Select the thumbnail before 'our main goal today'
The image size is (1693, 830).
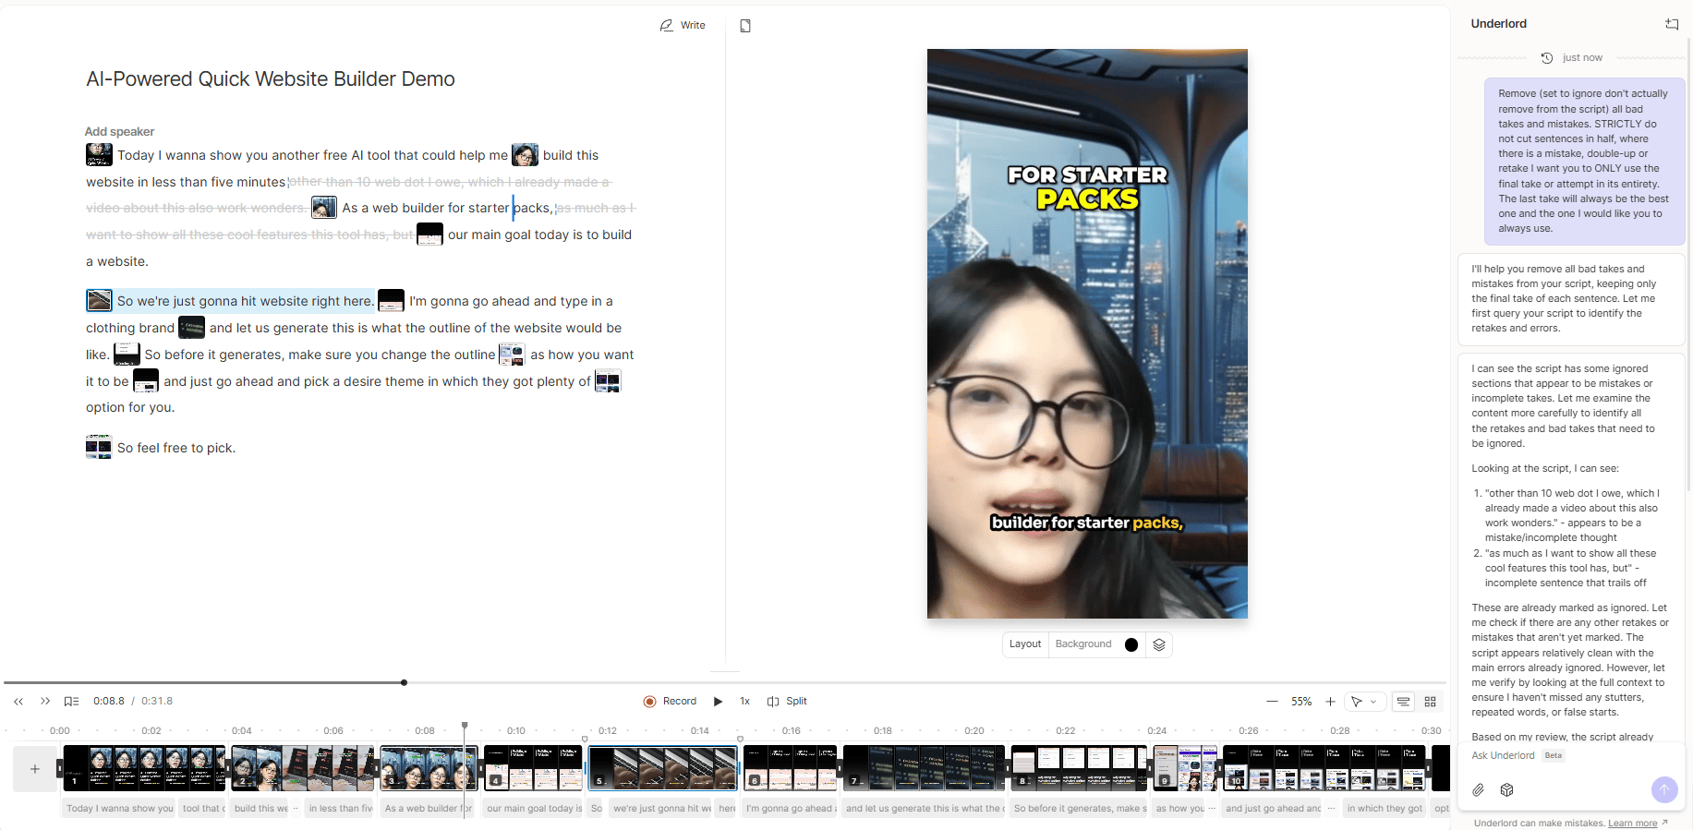tap(429, 235)
